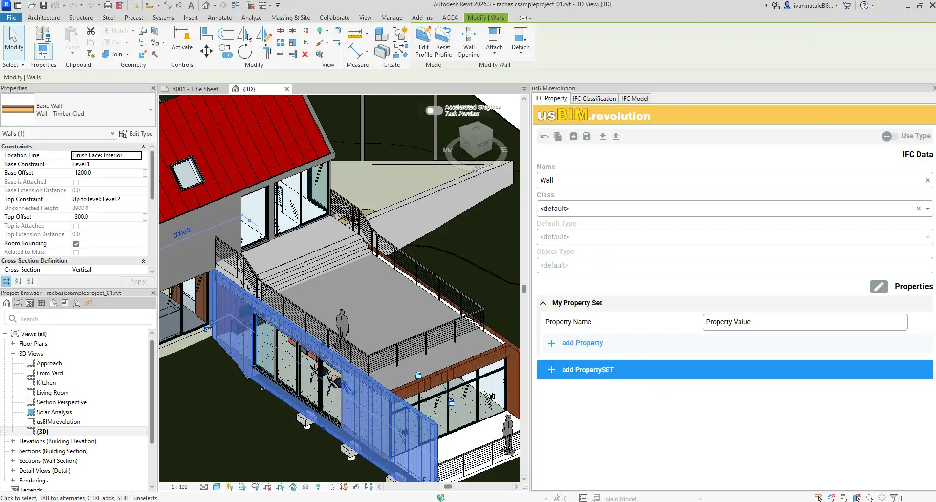Open the IFC Class dropdown
Screen dimensions: 936x502
(927, 209)
